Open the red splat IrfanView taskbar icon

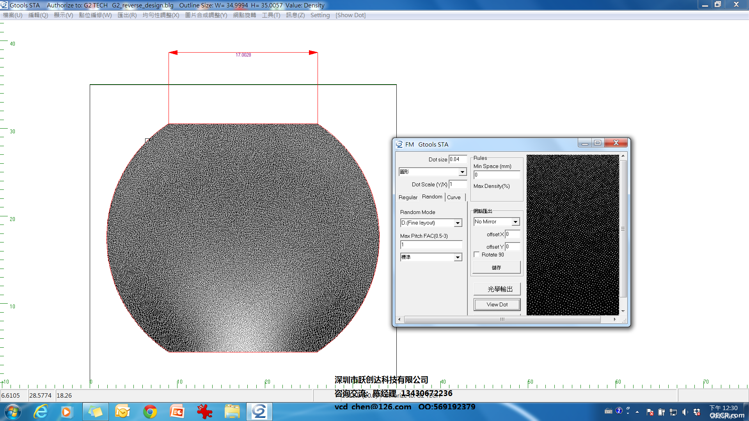point(204,412)
